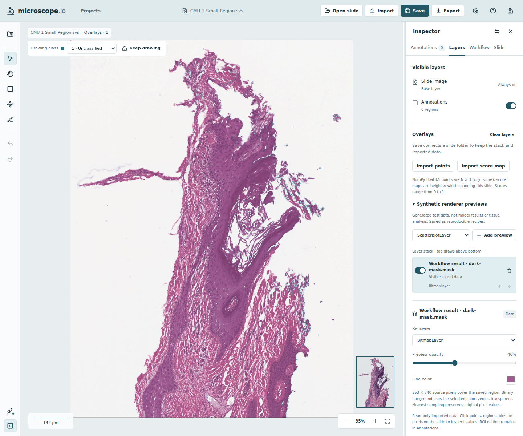This screenshot has width=523, height=436.
Task: Delete the dark-mask.mask overlay layer
Action: [x=509, y=270]
